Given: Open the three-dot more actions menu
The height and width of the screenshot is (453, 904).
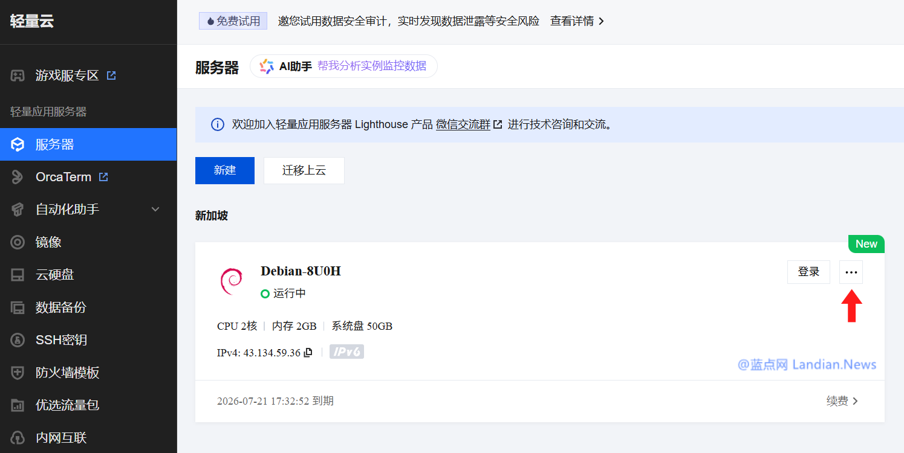Looking at the screenshot, I should tap(851, 272).
